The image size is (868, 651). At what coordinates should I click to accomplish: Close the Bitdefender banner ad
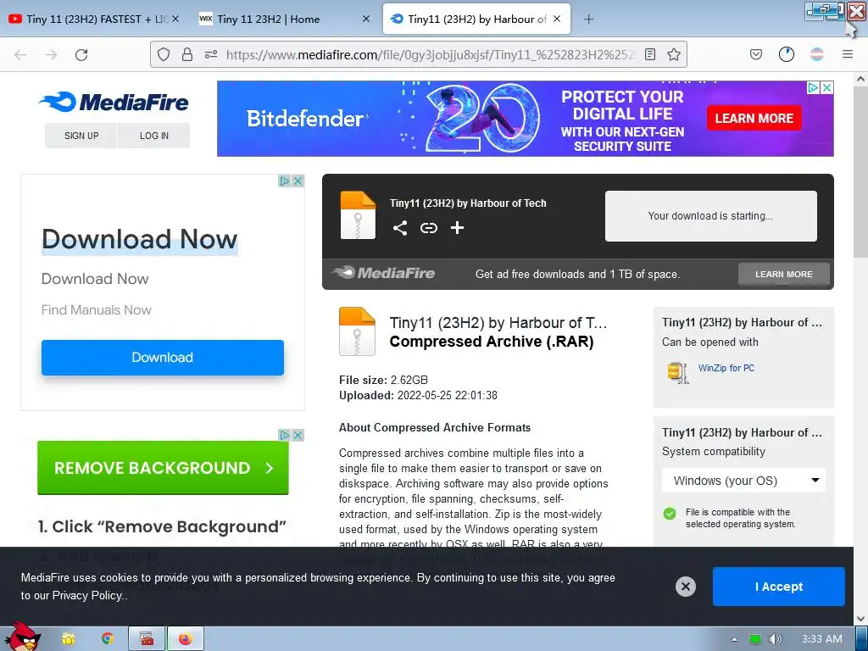click(827, 87)
